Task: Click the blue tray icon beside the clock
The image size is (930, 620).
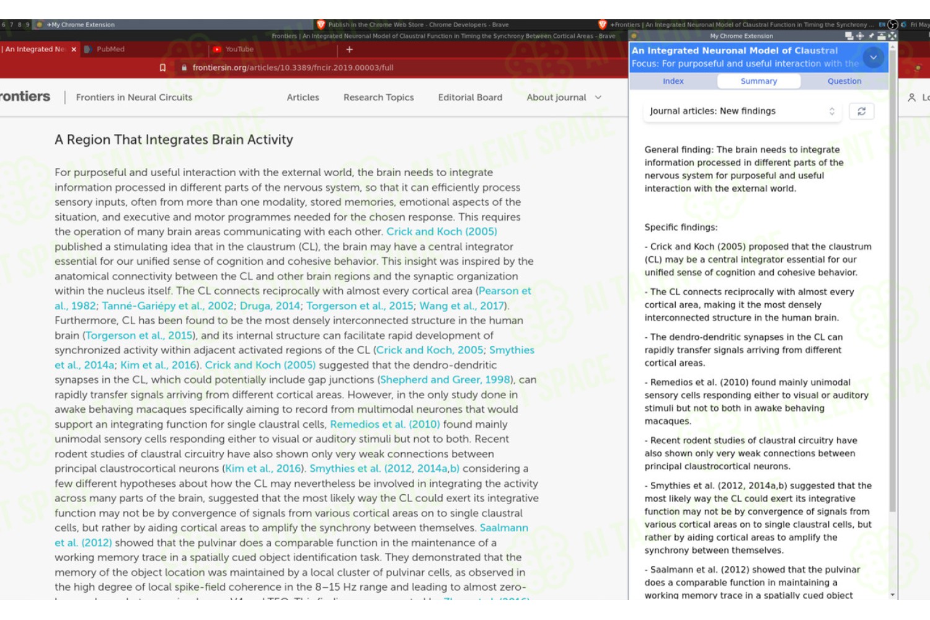Action: point(903,25)
